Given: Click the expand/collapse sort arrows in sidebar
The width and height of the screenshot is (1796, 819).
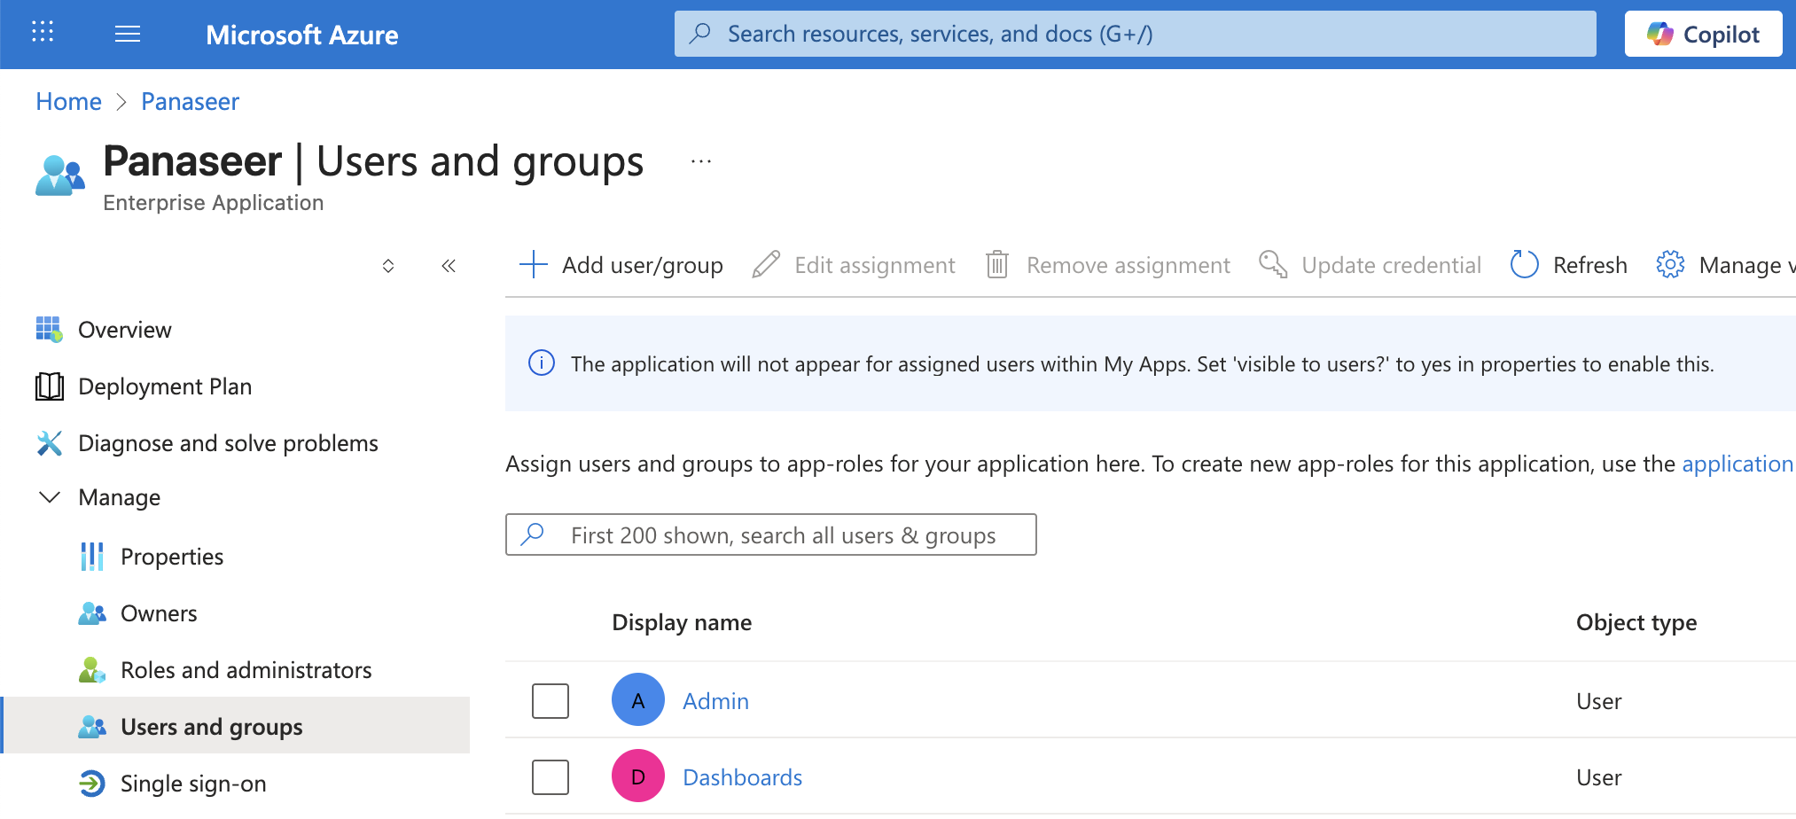Looking at the screenshot, I should pos(388,266).
